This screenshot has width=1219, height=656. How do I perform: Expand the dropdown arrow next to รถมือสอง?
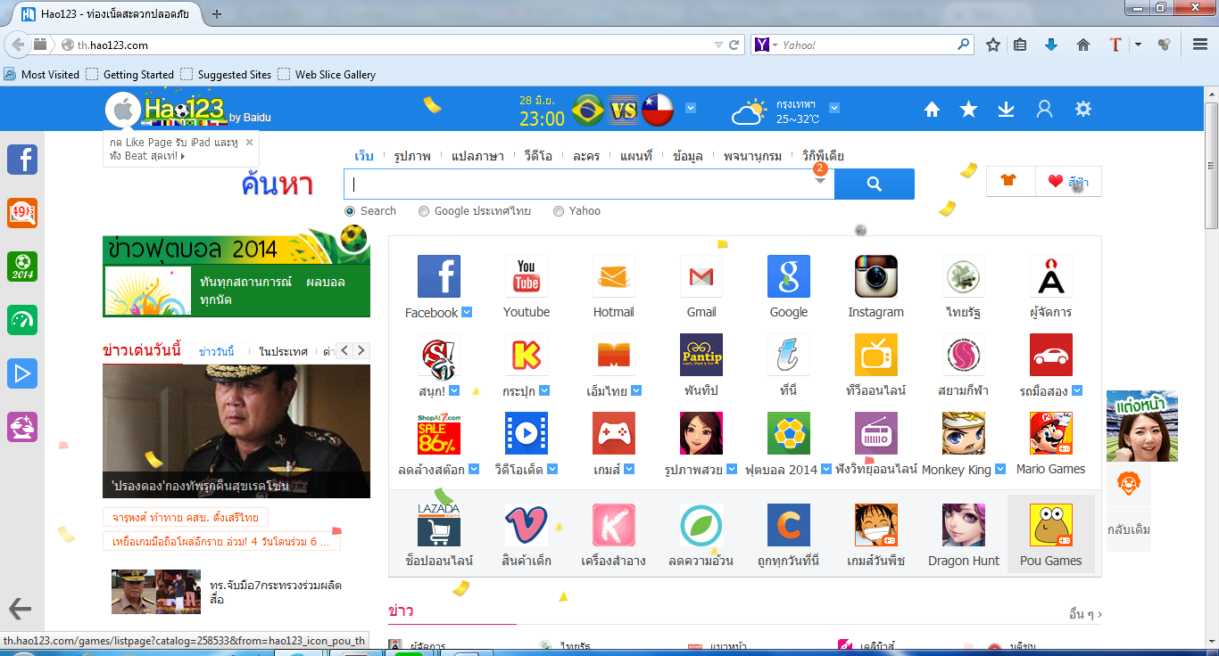point(1077,390)
